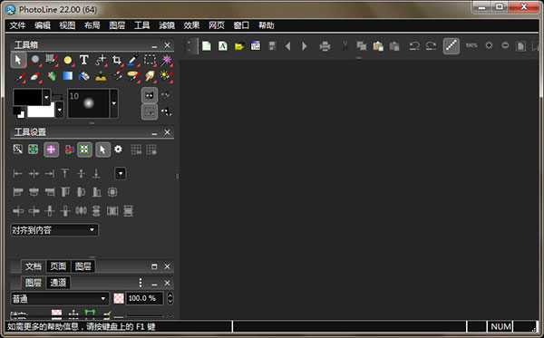Toggle the pink plus circle option
Viewport: 544px width, 338px height.
coord(51,150)
